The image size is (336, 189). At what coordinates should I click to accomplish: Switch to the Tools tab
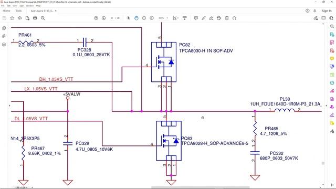coord(18,10)
